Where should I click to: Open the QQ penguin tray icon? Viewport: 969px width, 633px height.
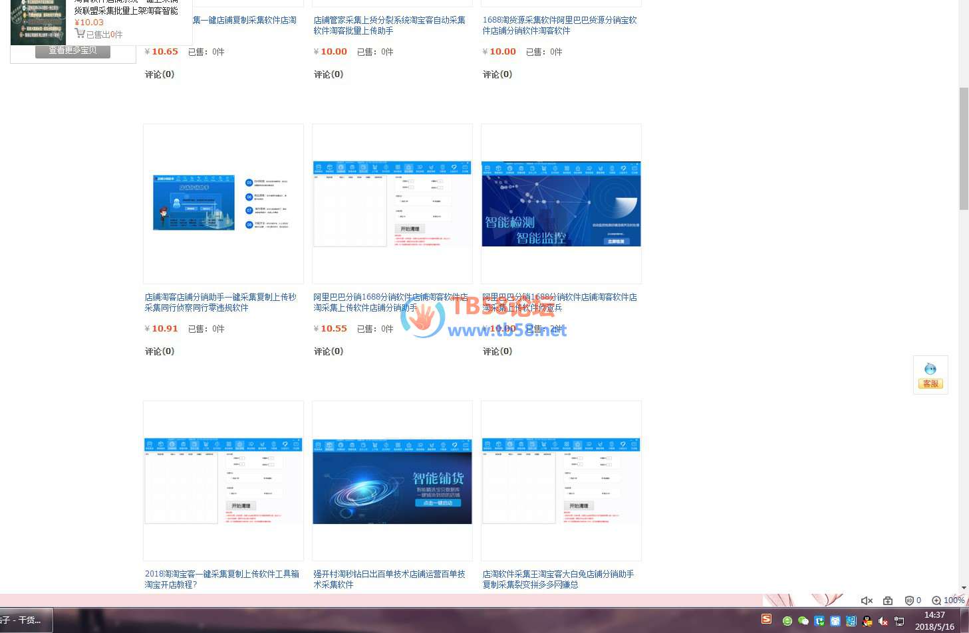(x=867, y=621)
